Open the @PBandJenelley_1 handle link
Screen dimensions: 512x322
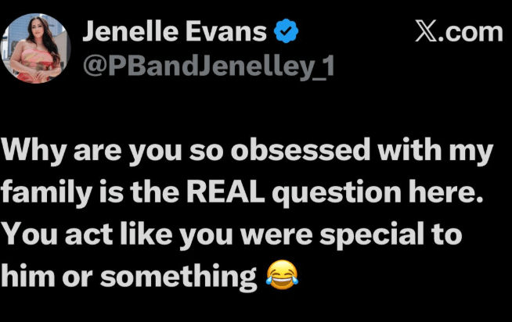click(x=209, y=66)
